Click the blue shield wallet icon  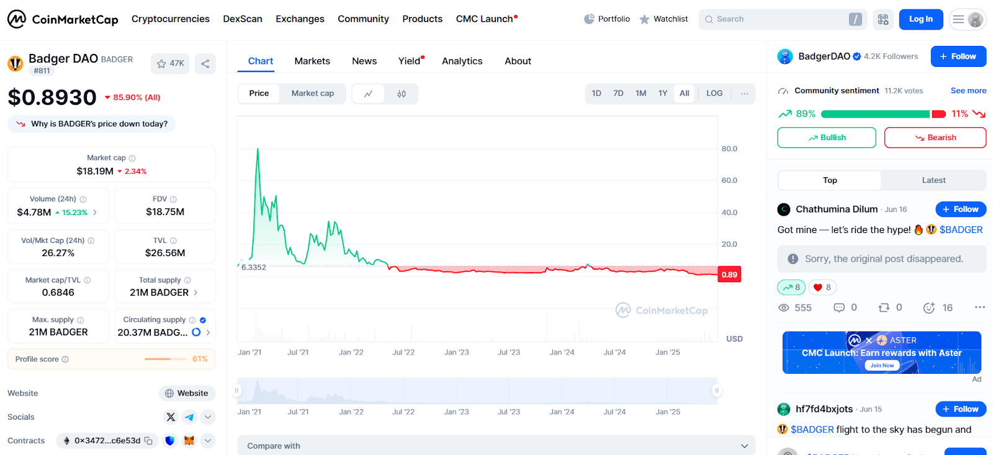coord(170,441)
